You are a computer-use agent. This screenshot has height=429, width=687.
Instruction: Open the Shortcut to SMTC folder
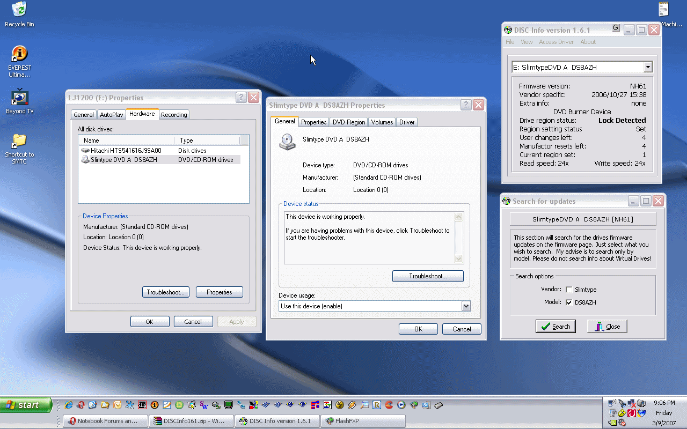tap(19, 142)
